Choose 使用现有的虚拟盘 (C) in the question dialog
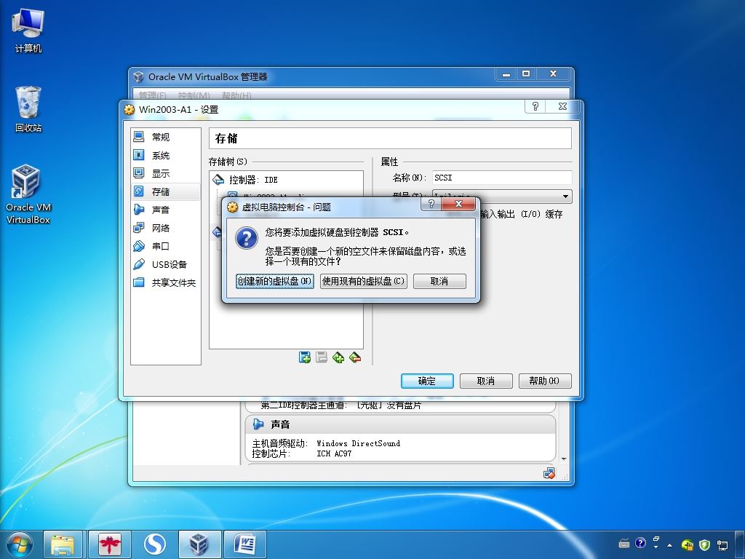This screenshot has width=745, height=559. tap(364, 282)
